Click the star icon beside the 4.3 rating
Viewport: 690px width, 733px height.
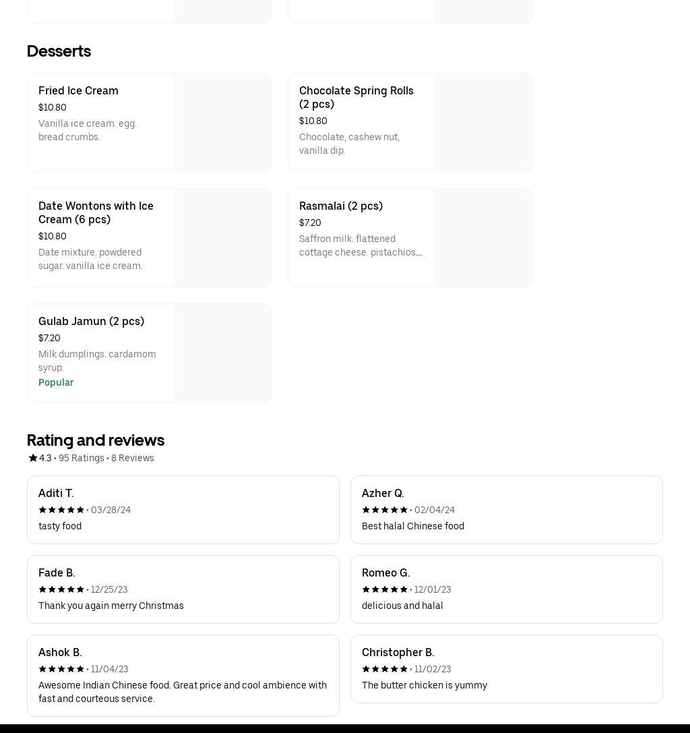pyautogui.click(x=32, y=458)
